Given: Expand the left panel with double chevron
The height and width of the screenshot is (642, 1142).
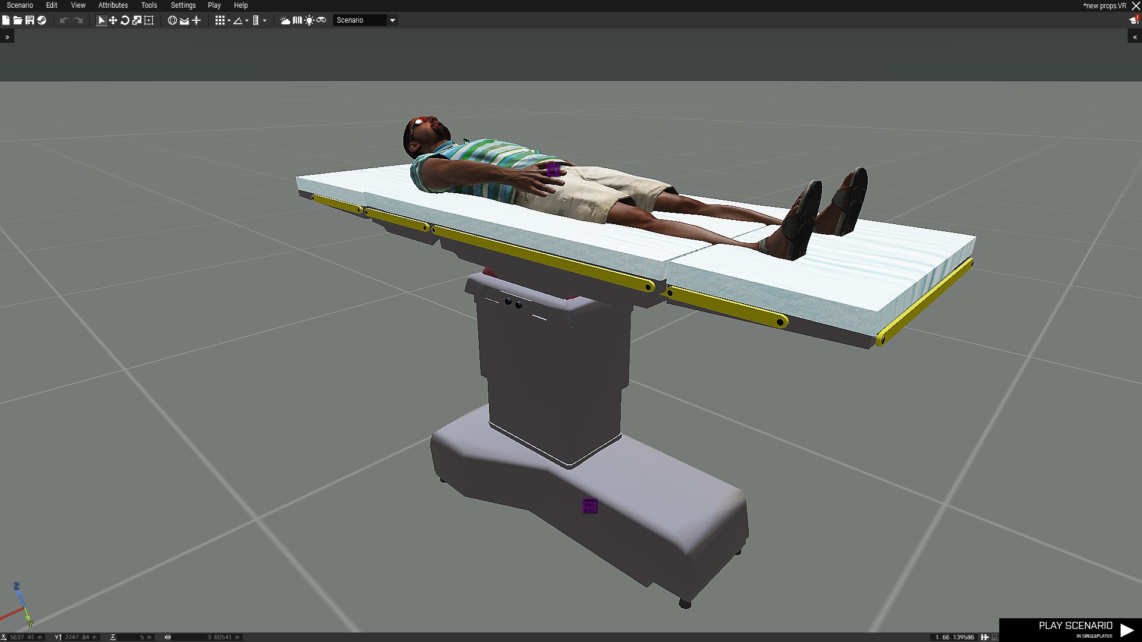Looking at the screenshot, I should coord(7,37).
